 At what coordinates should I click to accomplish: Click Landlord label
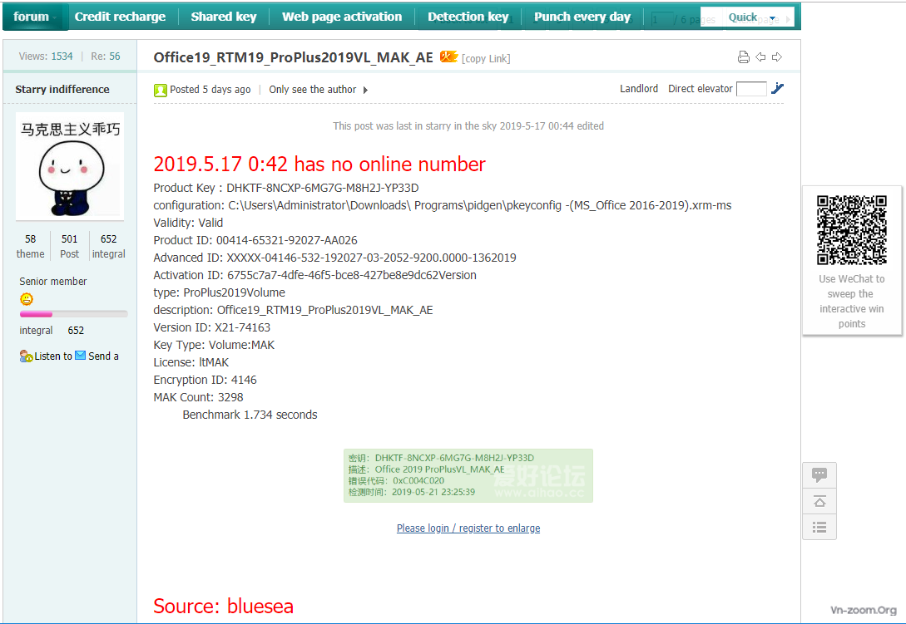pos(638,88)
